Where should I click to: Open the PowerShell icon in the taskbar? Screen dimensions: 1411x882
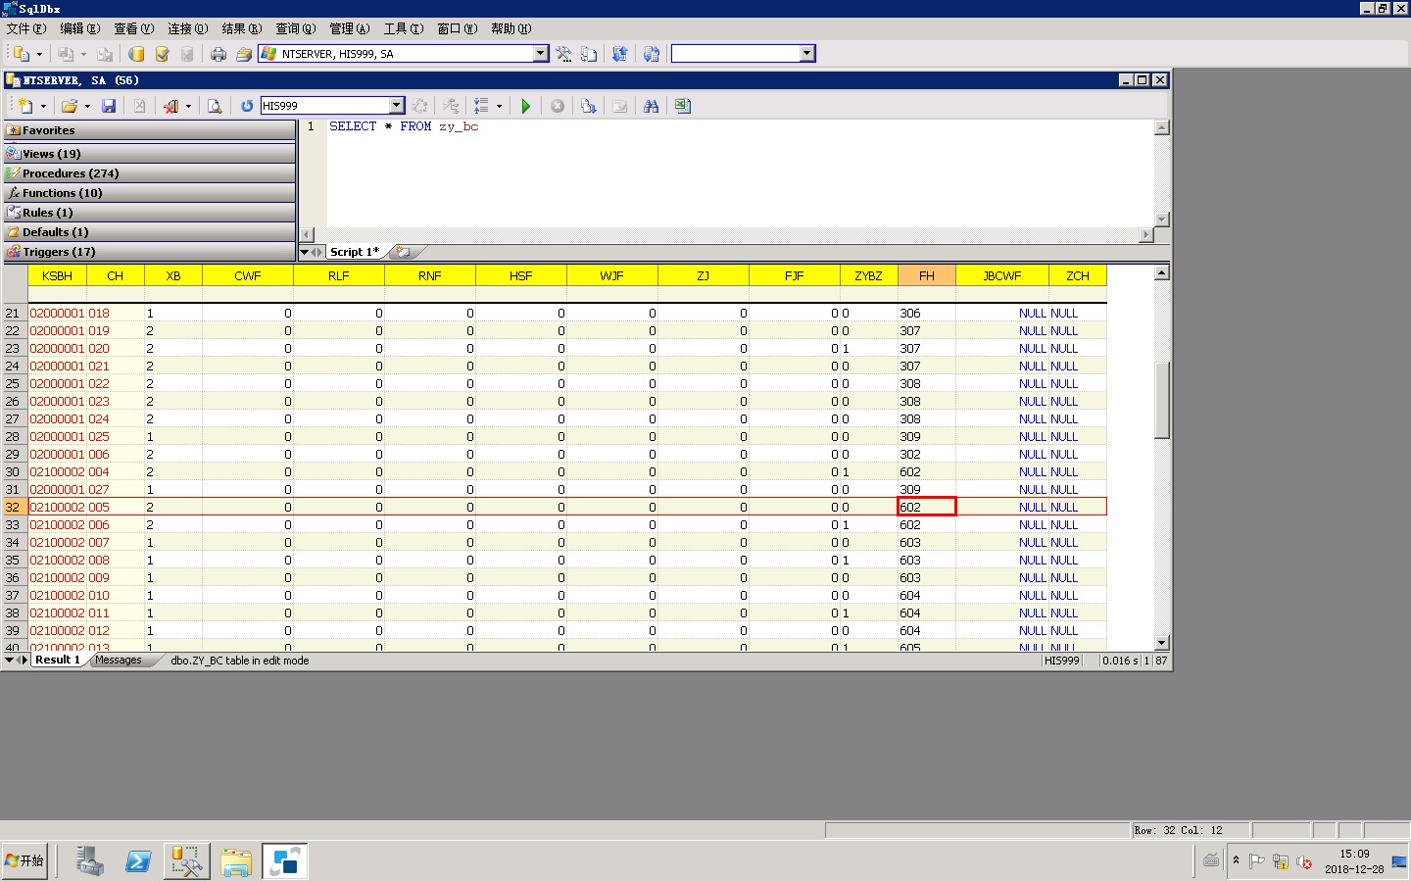[x=138, y=861]
